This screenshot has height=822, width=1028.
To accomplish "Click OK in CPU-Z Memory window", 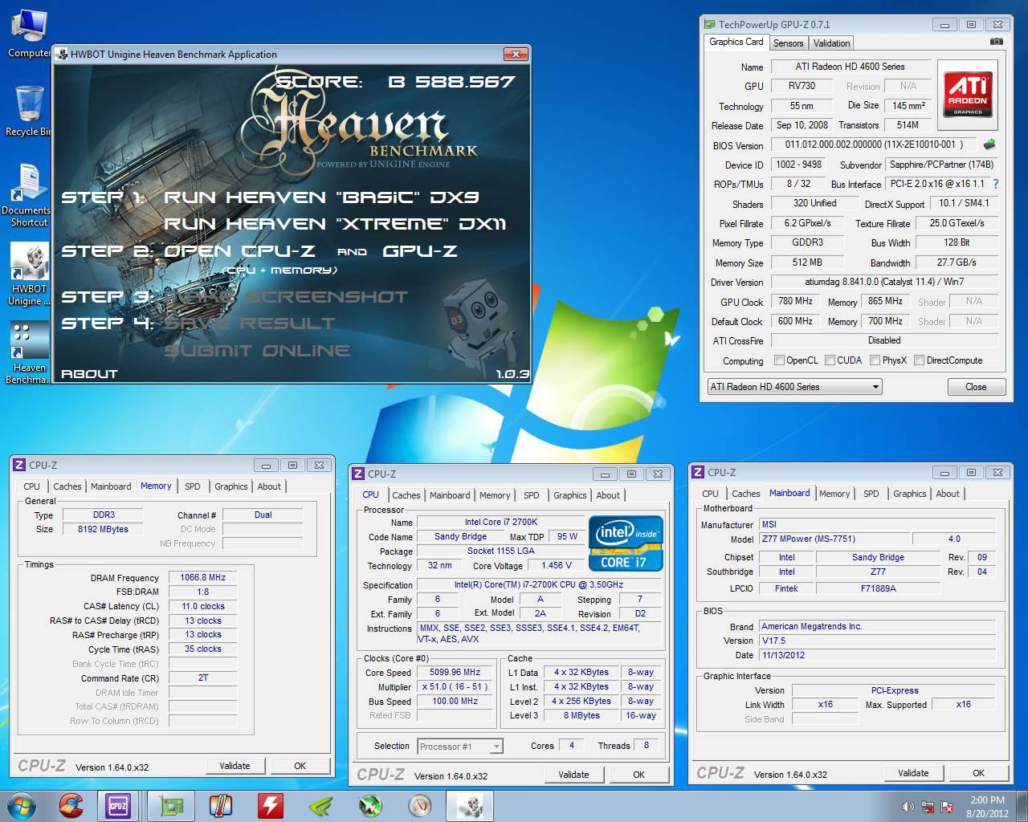I will click(x=300, y=766).
